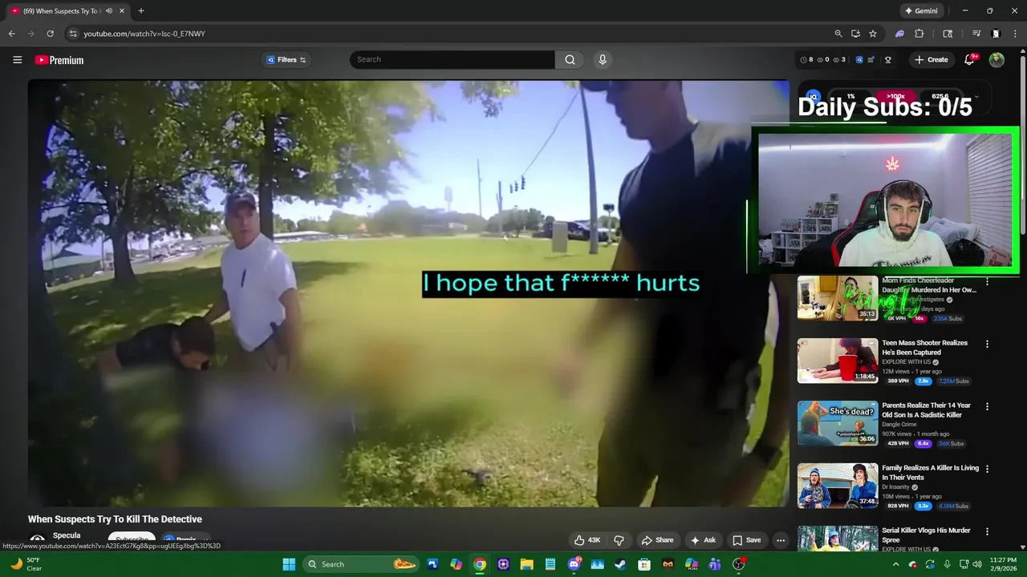Screen dimensions: 1027x577
Task: Show hidden system tray icons
Action: 896,564
